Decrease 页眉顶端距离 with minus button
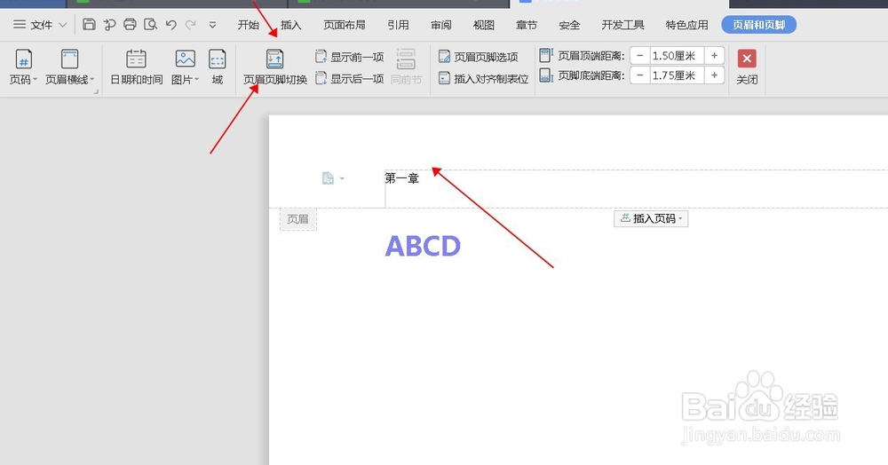888x465 pixels. 640,55
